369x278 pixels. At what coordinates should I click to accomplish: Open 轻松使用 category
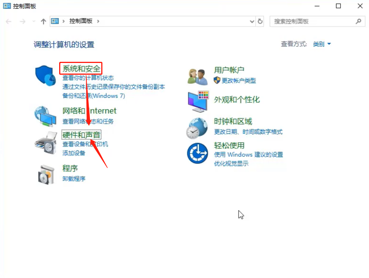pos(229,146)
